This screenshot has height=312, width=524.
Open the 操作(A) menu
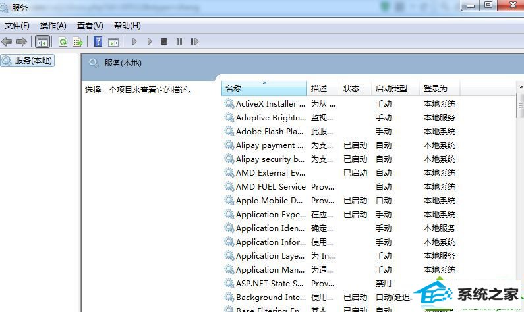tap(53, 26)
